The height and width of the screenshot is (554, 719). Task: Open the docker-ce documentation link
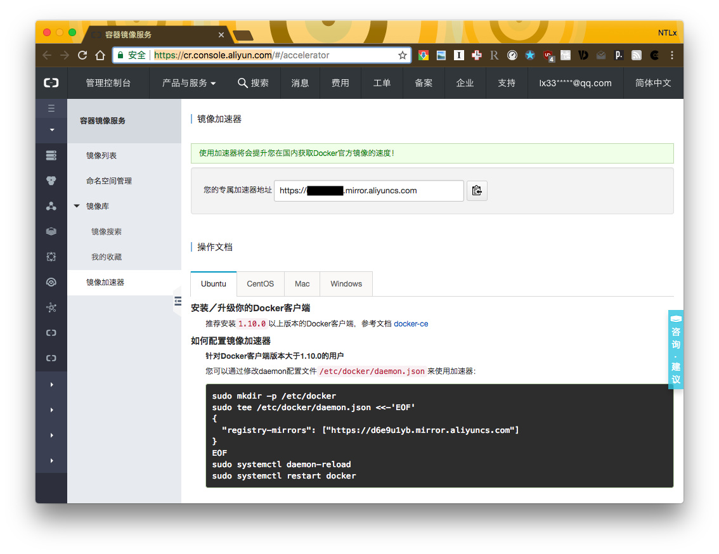click(411, 324)
